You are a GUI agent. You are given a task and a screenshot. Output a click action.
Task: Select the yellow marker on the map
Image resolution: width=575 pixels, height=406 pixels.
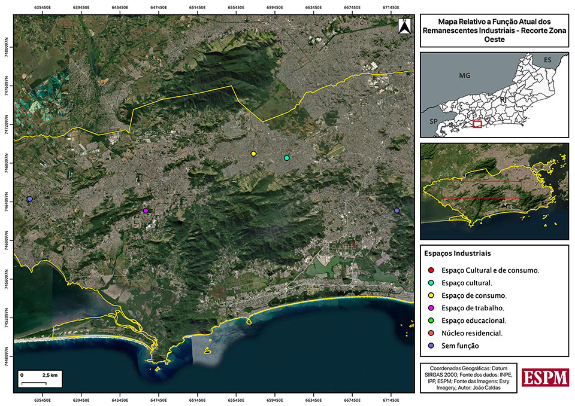[253, 154]
